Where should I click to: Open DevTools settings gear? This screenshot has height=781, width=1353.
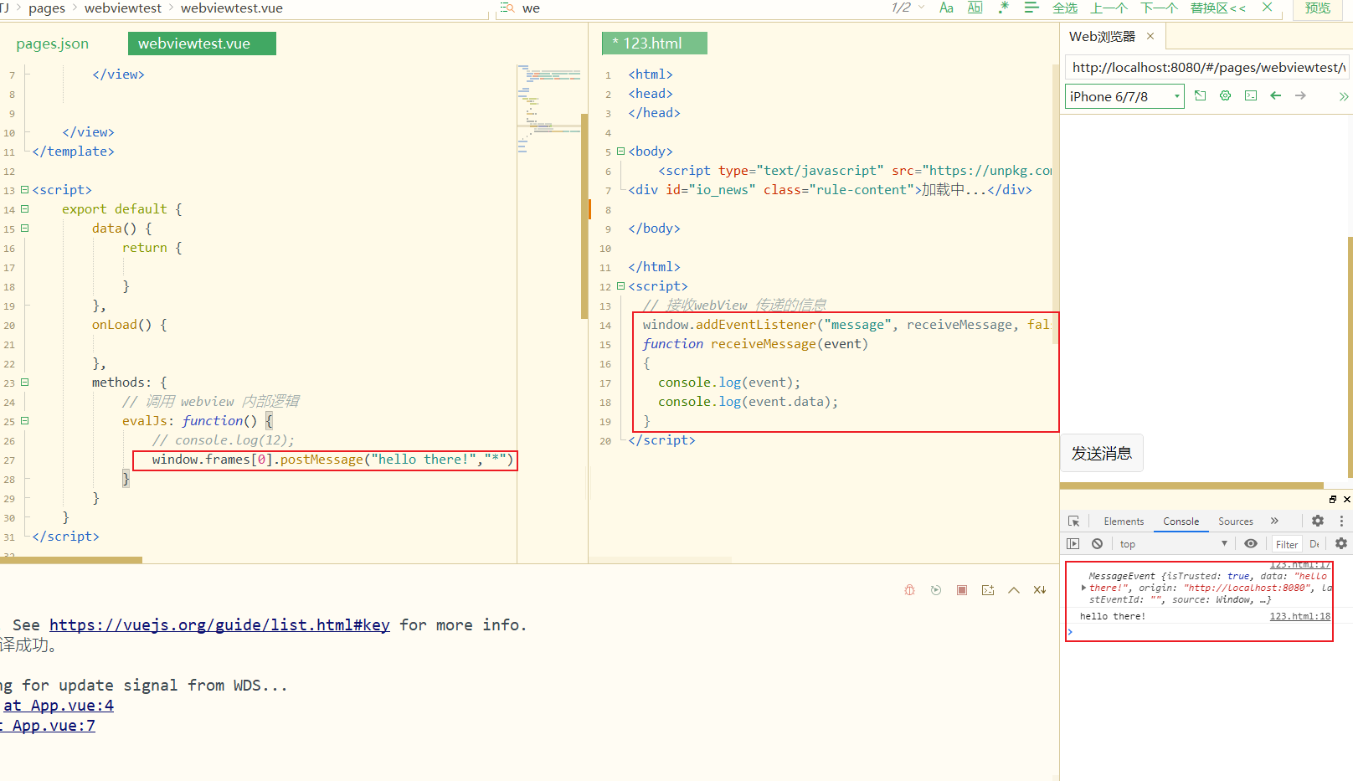tap(1318, 521)
